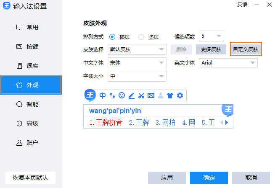Click the shirt icon beside 外观
The height and width of the screenshot is (188, 275).
coord(19,85)
